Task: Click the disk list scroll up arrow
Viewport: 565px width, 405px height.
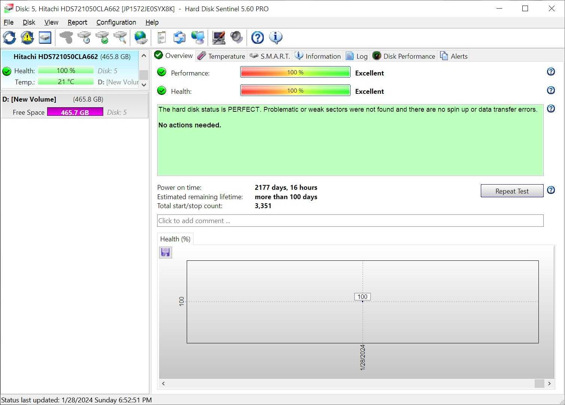Action: (x=144, y=56)
